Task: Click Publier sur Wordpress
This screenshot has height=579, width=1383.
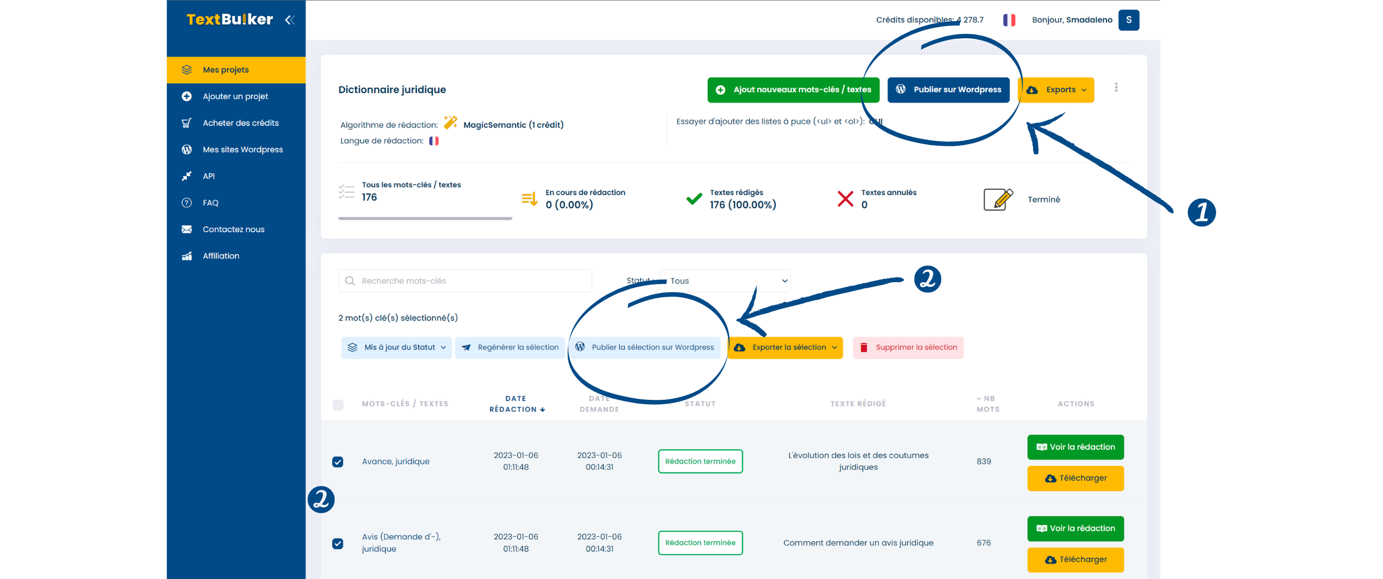Action: pyautogui.click(x=949, y=89)
